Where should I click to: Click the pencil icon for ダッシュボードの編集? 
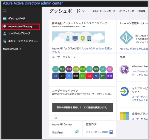[120, 11]
